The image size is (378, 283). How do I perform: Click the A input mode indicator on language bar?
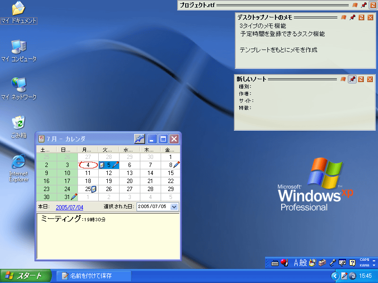tap(296, 263)
